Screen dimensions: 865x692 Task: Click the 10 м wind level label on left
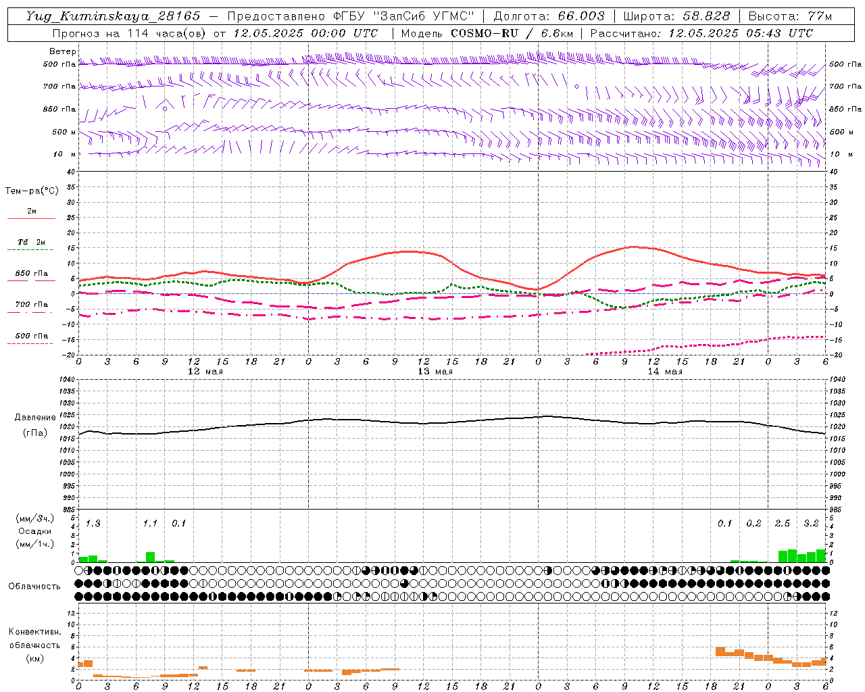[x=65, y=155]
